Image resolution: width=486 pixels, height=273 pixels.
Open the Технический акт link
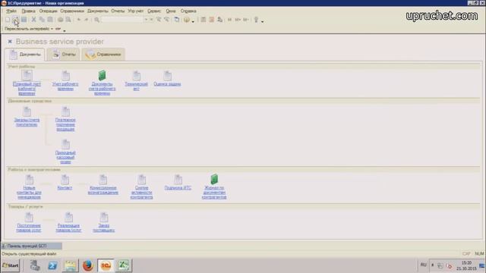pos(137,86)
